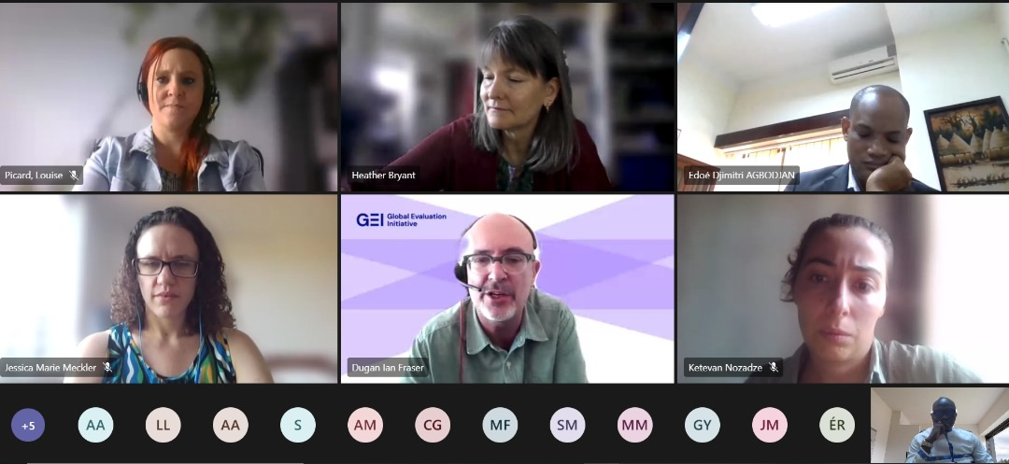The height and width of the screenshot is (464, 1009).
Task: Select the first AA participant avatar
Action: 95,425
